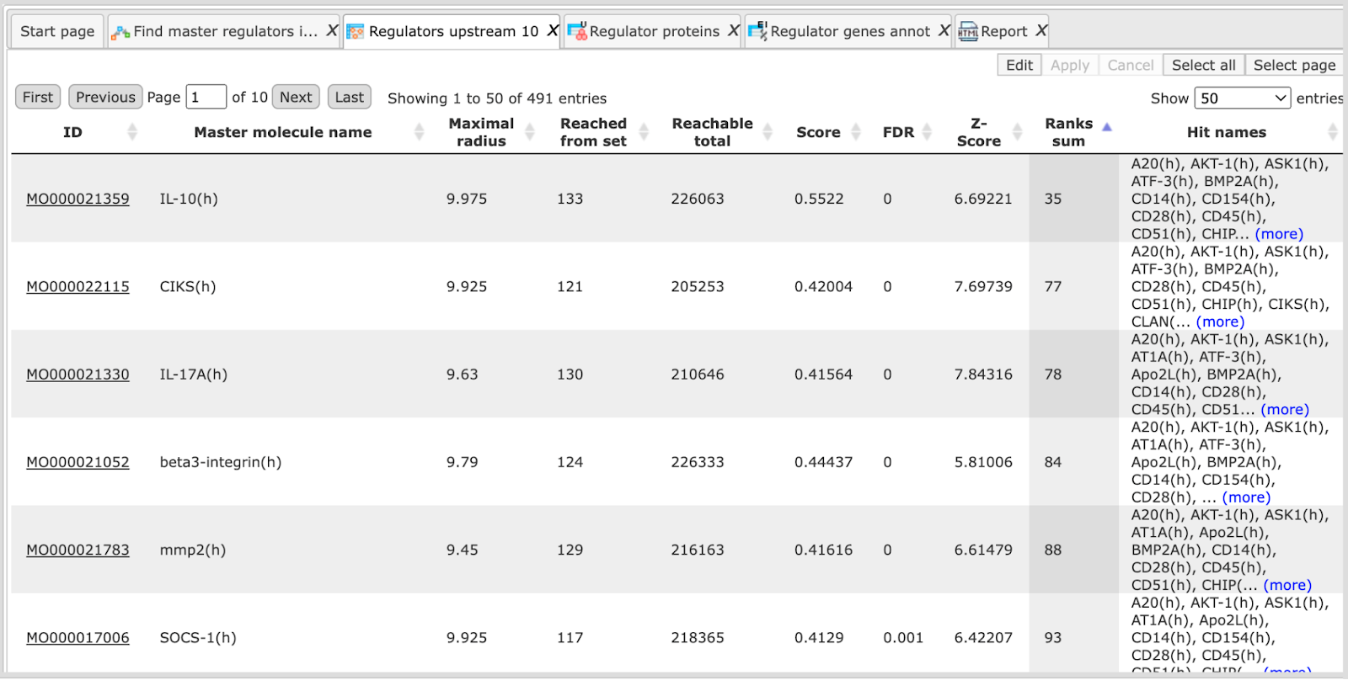Expand more hit names for IL-17A(h)
1348x680 pixels.
[1285, 409]
